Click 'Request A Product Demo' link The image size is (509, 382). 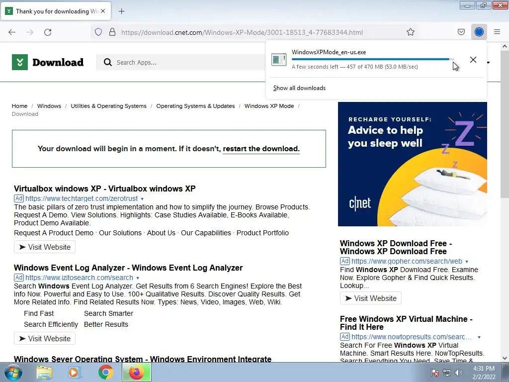(x=54, y=233)
